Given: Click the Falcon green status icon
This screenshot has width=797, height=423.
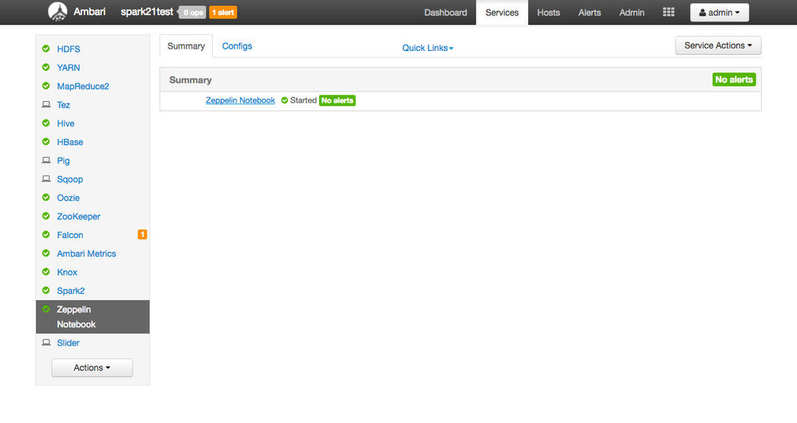Looking at the screenshot, I should (45, 235).
